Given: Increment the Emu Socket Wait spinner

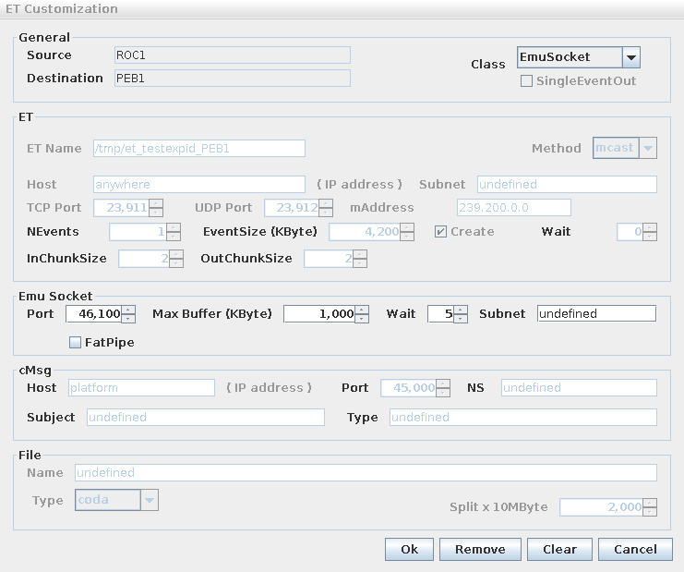Looking at the screenshot, I should coord(461,310).
